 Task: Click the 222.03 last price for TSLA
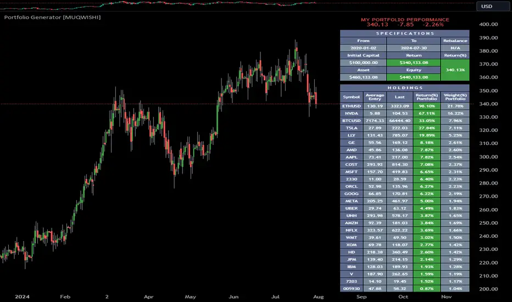(x=399, y=128)
